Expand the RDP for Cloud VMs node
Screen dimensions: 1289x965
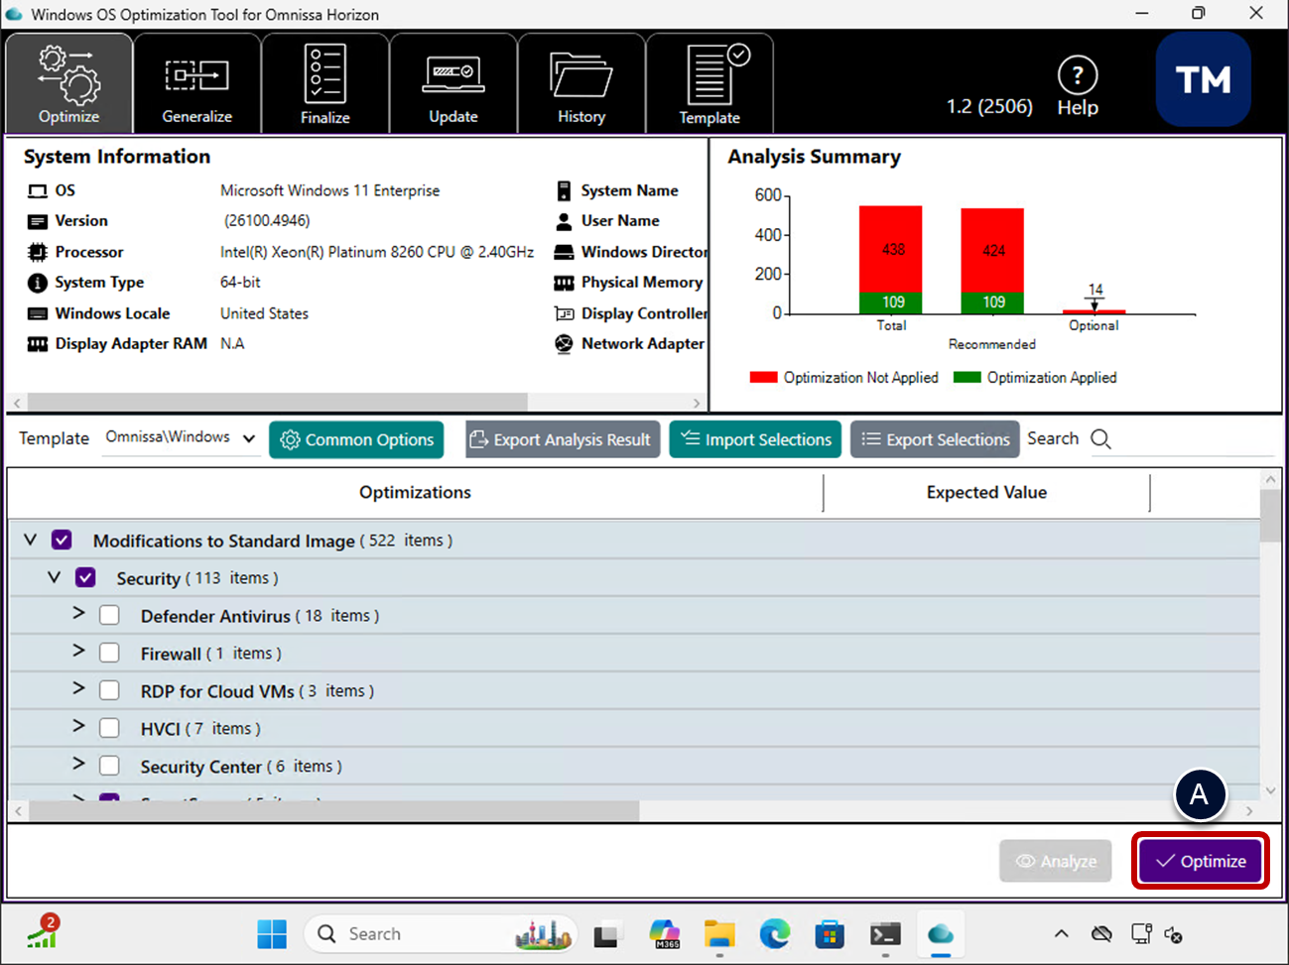(x=78, y=689)
